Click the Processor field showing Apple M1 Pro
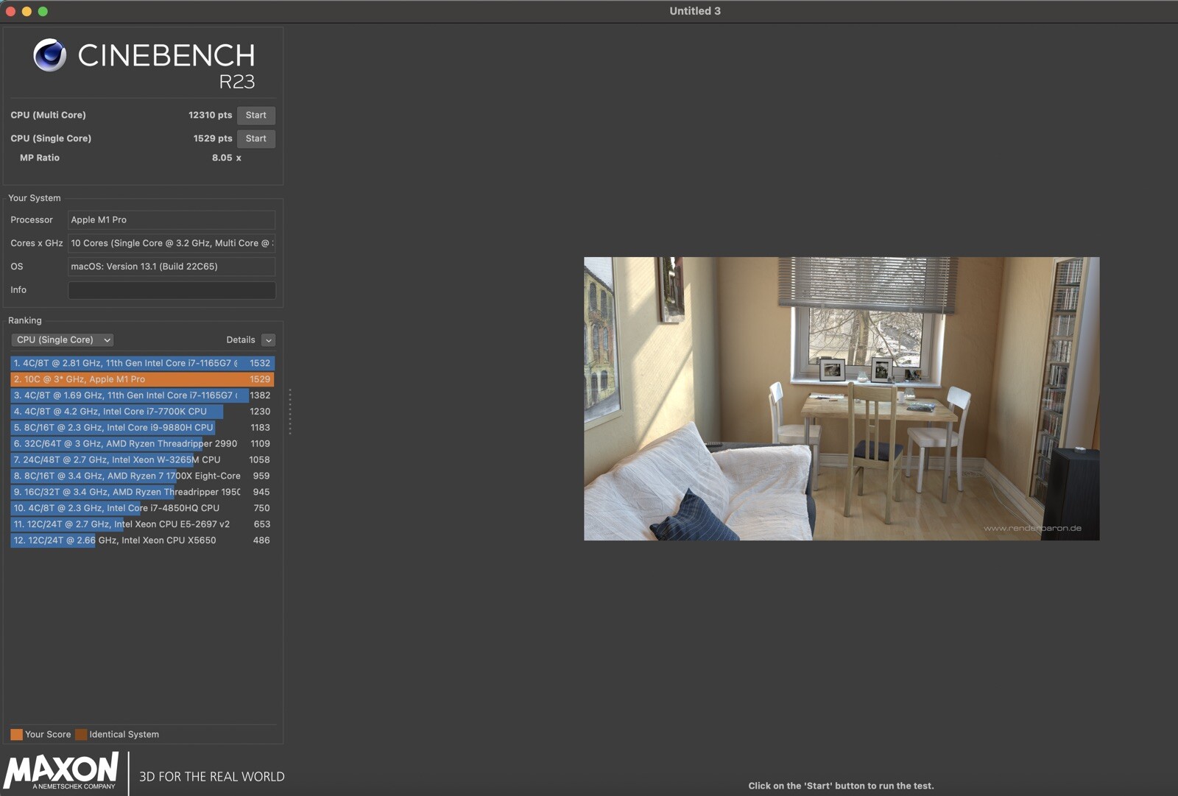The image size is (1178, 796). (172, 219)
